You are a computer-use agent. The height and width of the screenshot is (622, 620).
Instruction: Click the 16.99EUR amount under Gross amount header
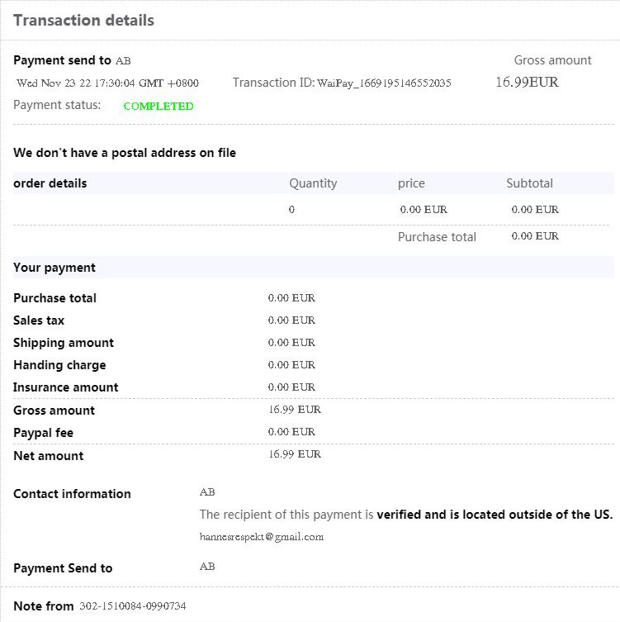coord(527,82)
